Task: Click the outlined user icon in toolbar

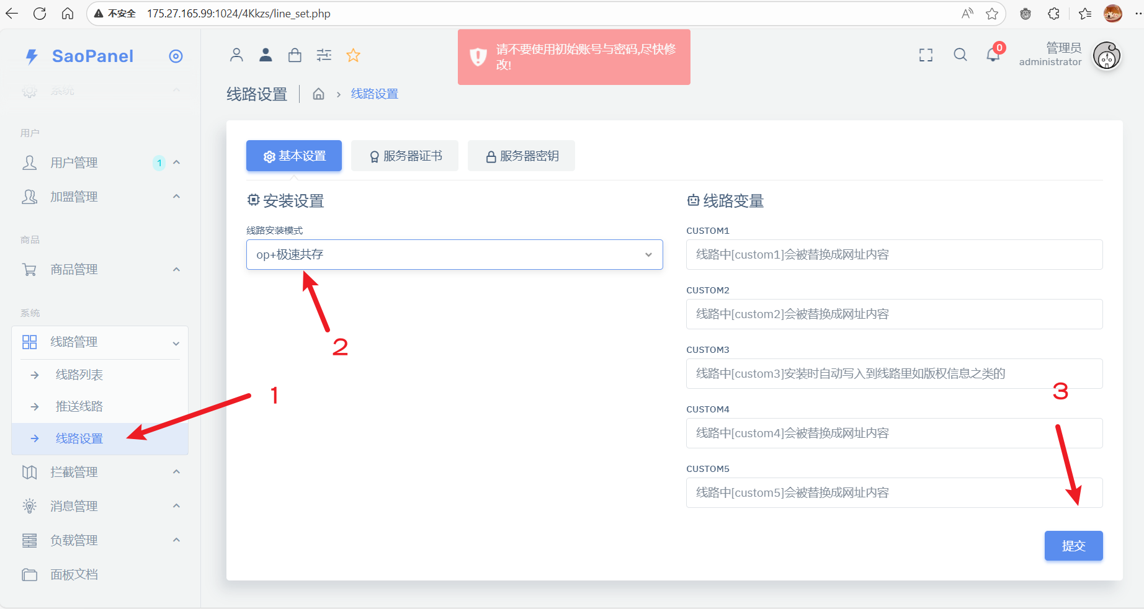Action: tap(236, 55)
